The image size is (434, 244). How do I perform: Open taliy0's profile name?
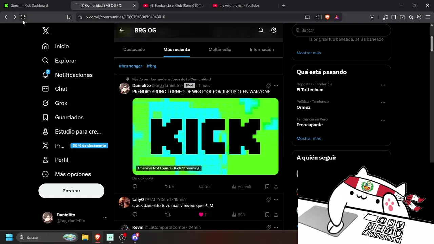(138, 199)
